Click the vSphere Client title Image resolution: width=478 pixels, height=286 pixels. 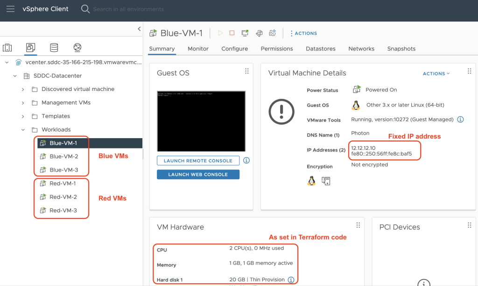[x=45, y=9]
